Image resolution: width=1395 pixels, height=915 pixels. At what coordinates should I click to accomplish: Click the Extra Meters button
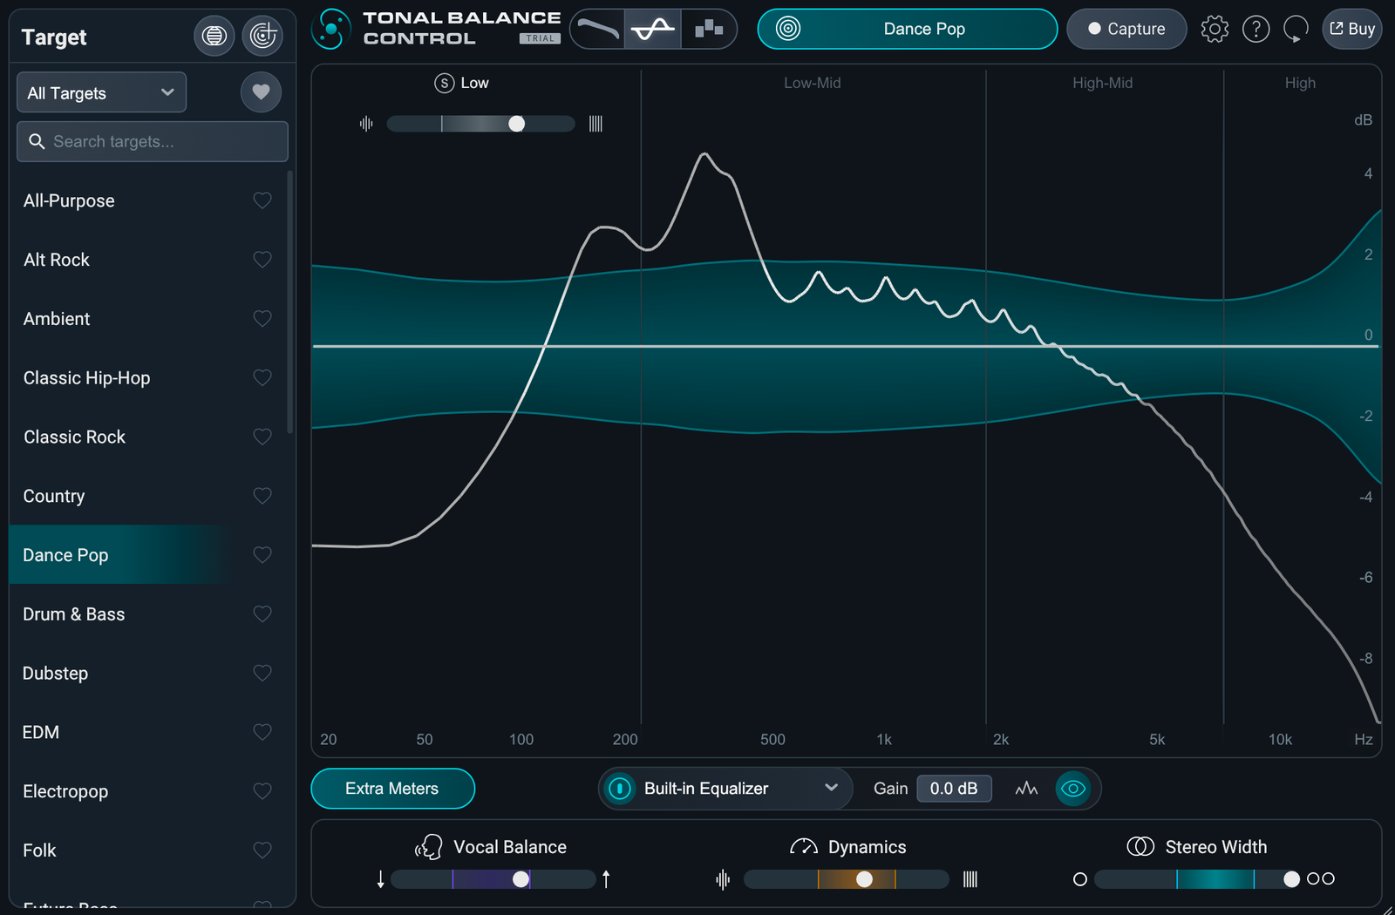392,788
